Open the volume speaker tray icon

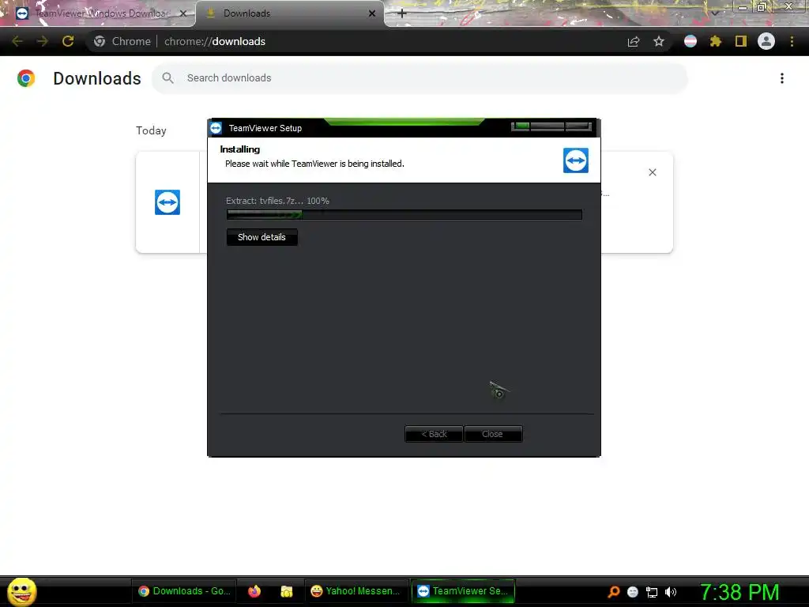click(x=671, y=592)
